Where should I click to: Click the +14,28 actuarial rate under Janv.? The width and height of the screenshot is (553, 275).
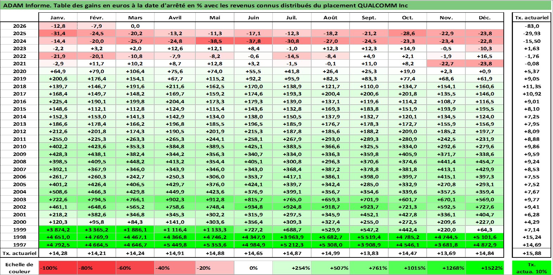pyautogui.click(x=58, y=253)
